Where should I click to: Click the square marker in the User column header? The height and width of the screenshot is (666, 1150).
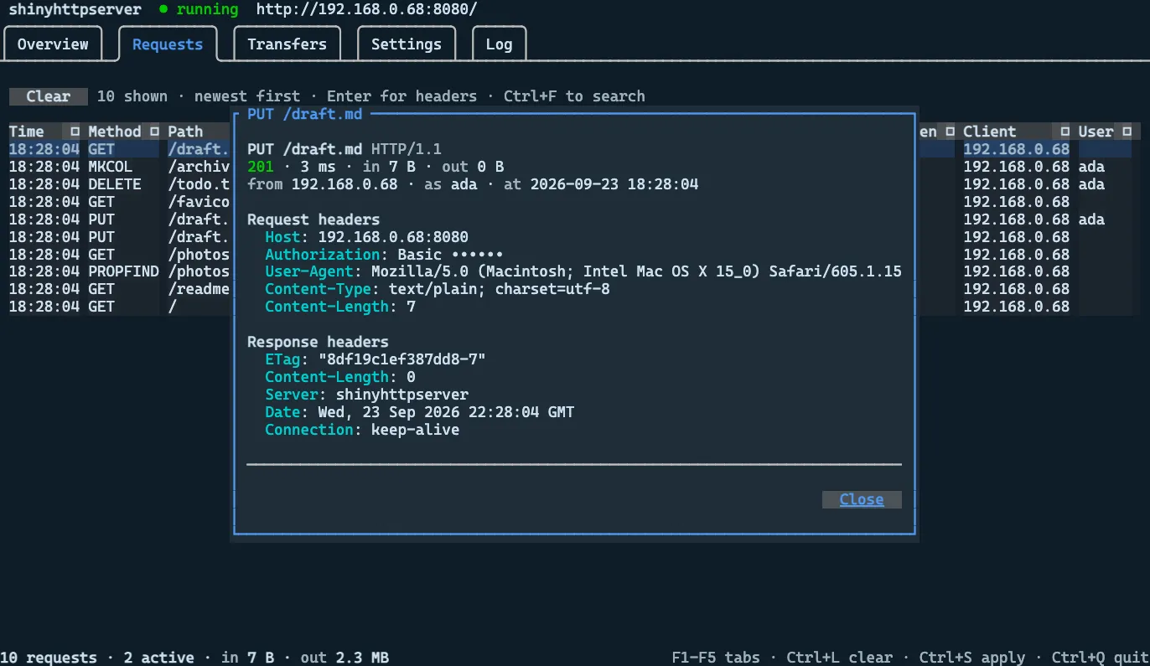[1127, 132]
